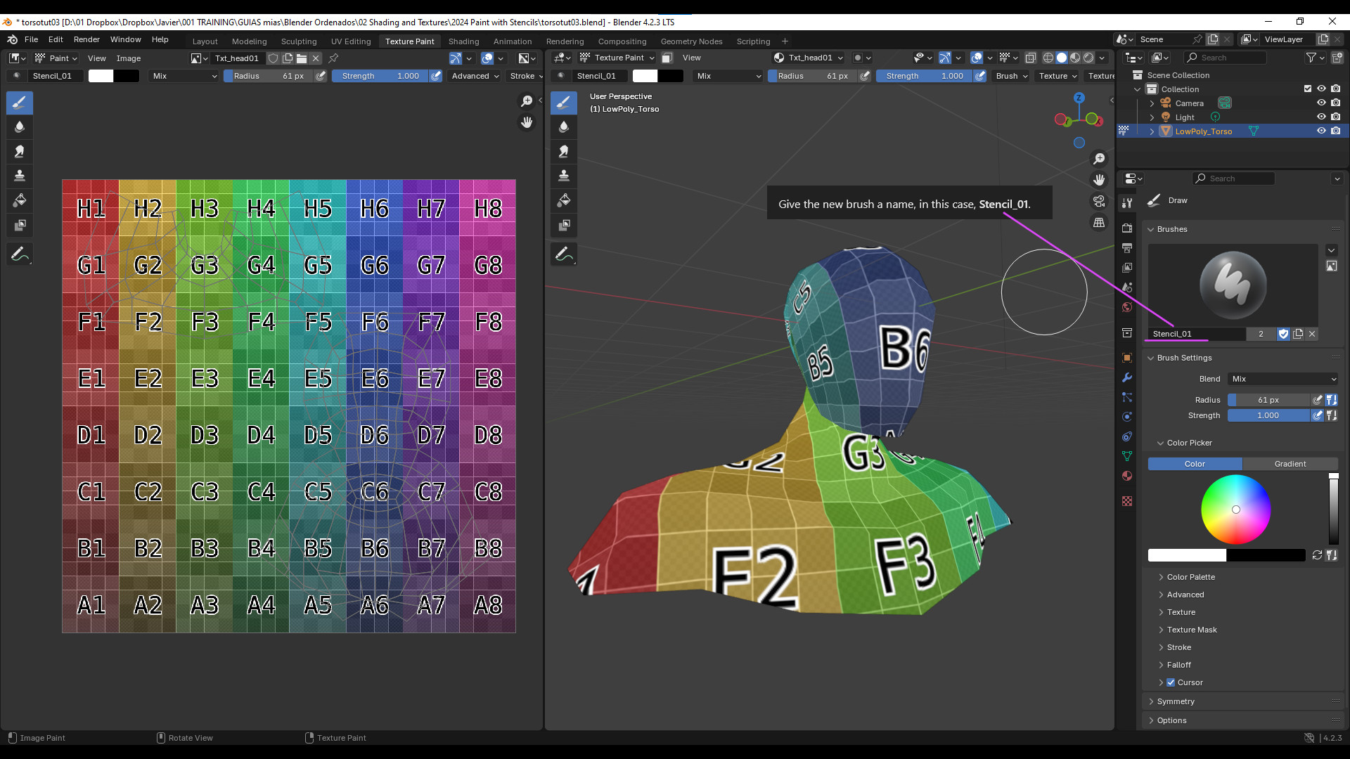Open the Advanced dropdown in image editor header
This screenshot has width=1350, height=759.
(x=475, y=76)
